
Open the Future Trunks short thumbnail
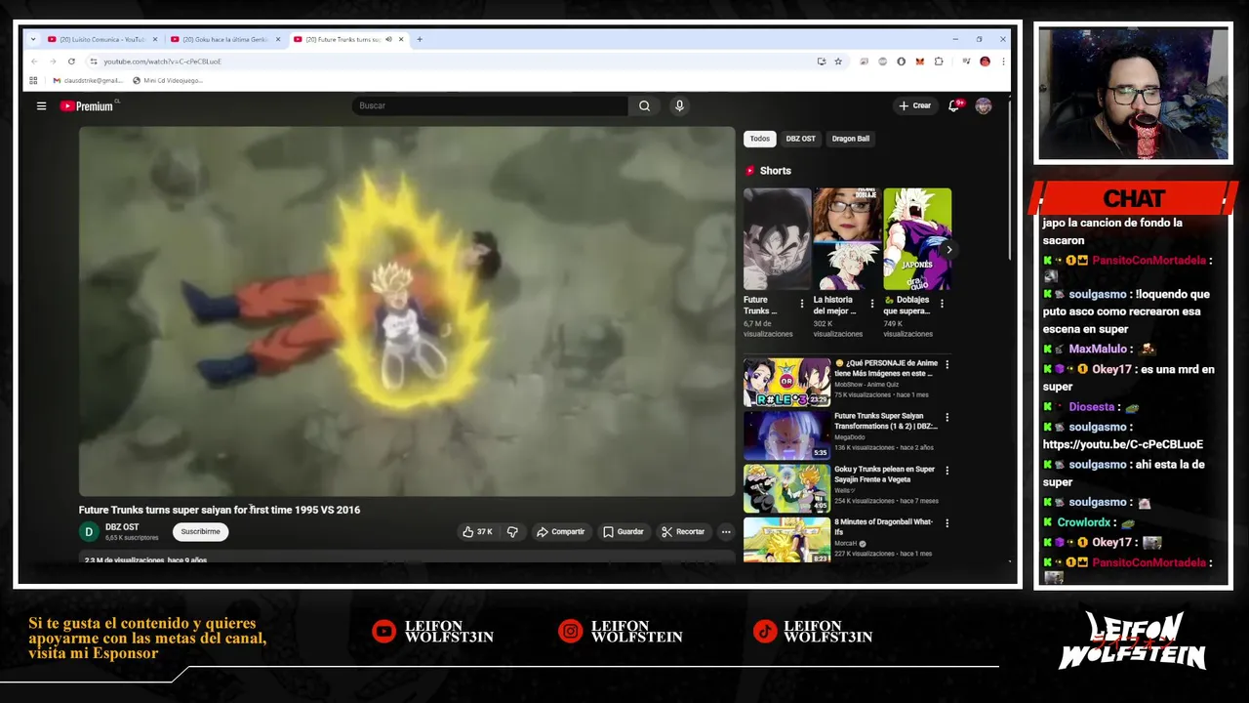coord(777,239)
